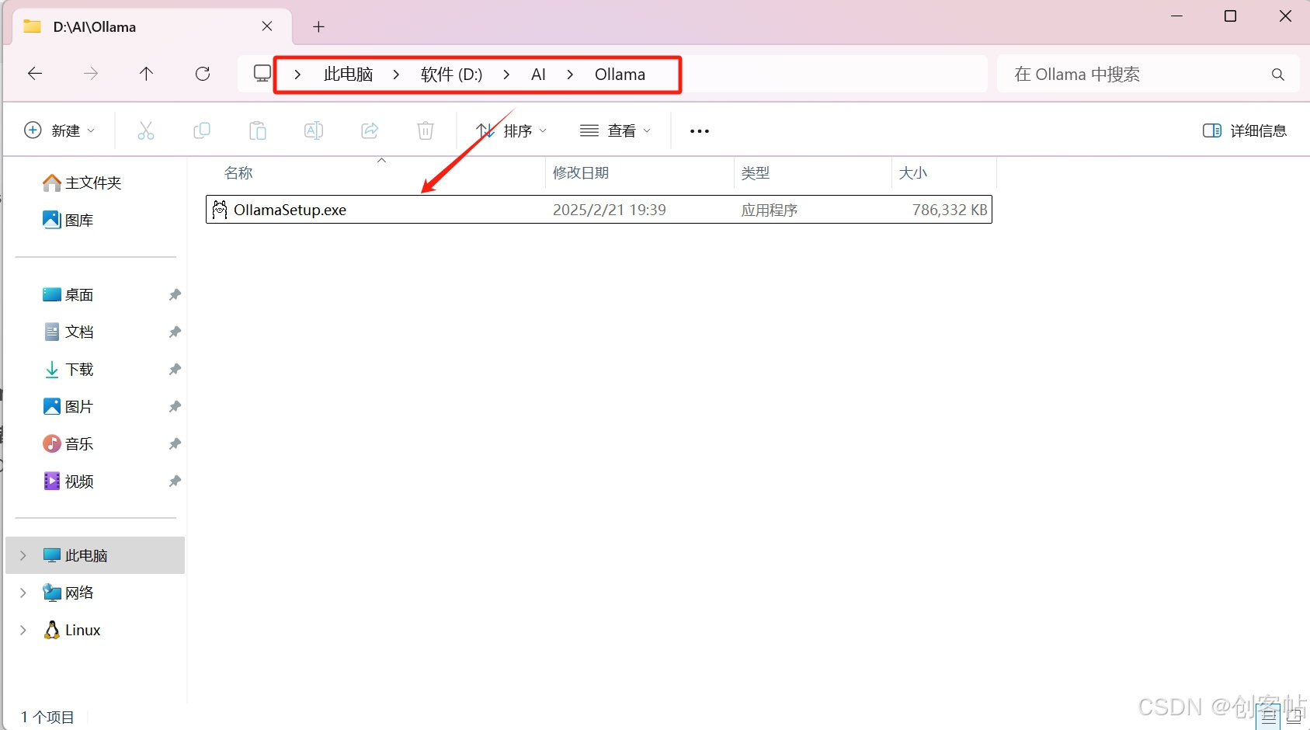Sort by 大小 column header

pos(912,173)
